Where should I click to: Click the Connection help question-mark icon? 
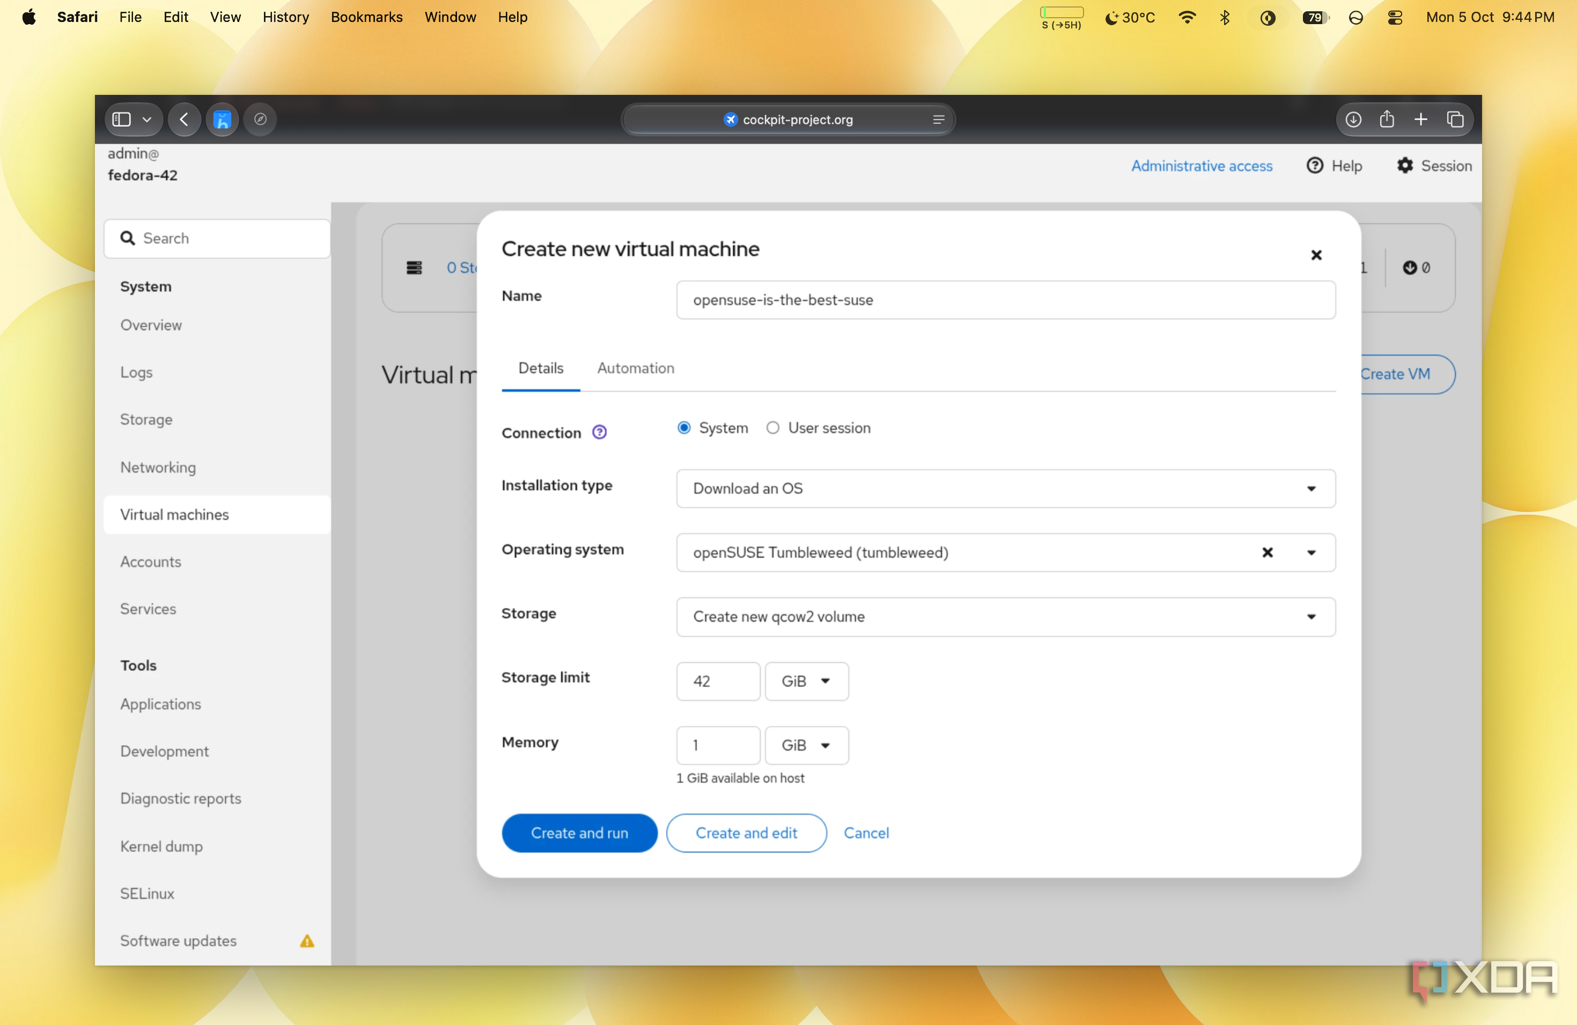click(x=599, y=433)
